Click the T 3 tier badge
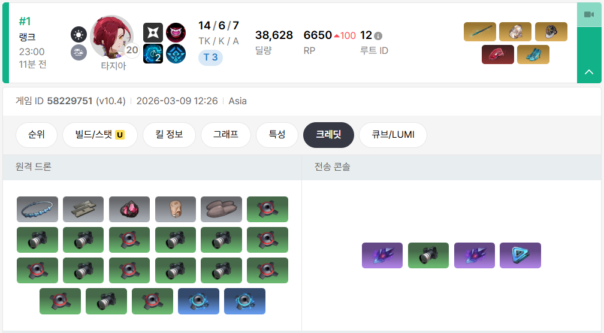Screen dimensions: 604x333 click(x=211, y=57)
